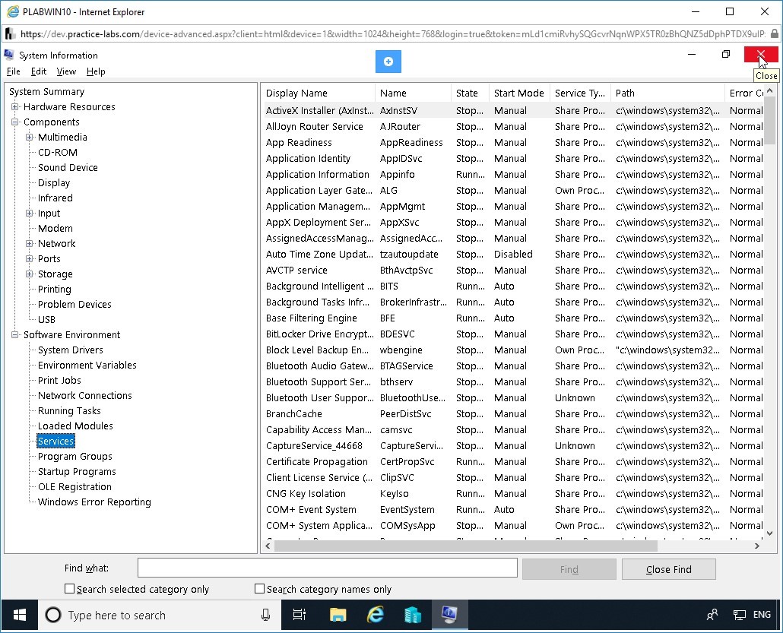Screen dimensions: 783x633
Task: Select Windows Error Reporting tree item
Action: pyautogui.click(x=94, y=502)
